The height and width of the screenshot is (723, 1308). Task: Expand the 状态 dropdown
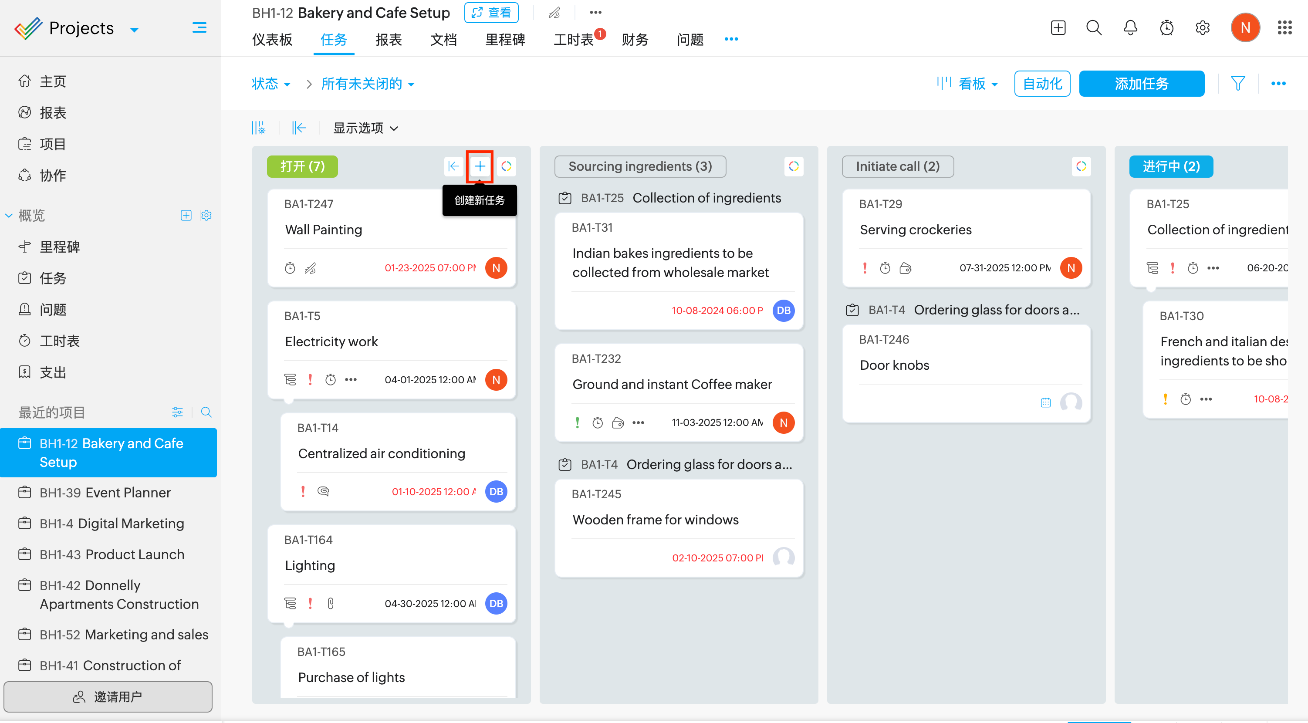(270, 84)
